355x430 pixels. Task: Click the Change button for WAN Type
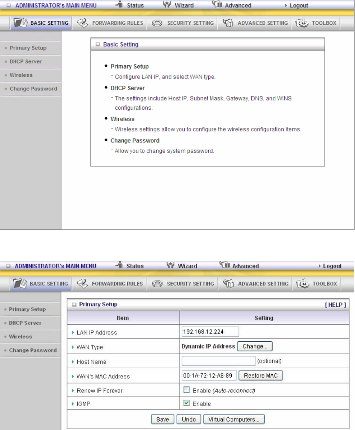coord(255,346)
